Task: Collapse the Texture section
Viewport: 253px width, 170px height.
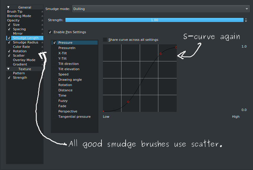Action: coord(8,69)
